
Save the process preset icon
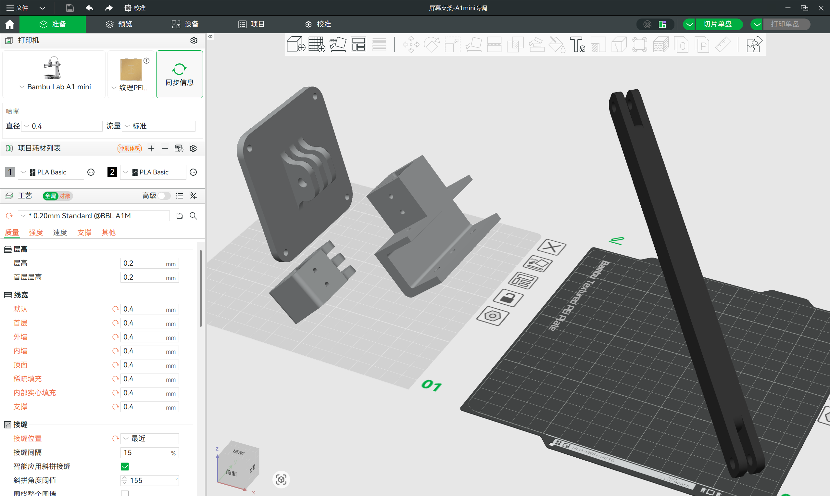point(180,216)
